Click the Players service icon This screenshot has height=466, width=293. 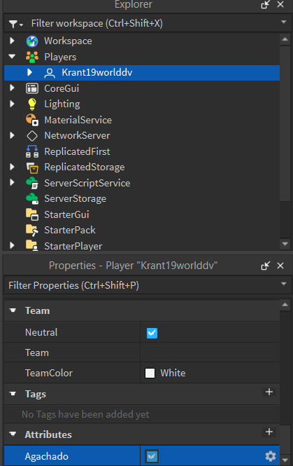point(32,57)
